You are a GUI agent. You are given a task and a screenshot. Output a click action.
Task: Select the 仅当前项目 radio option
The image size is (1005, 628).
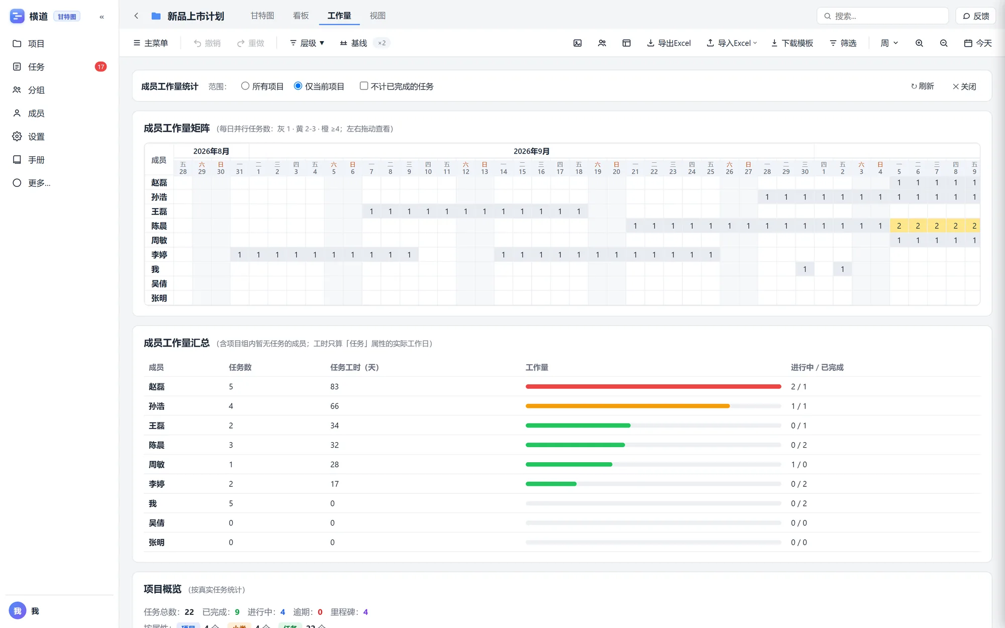[x=319, y=86]
